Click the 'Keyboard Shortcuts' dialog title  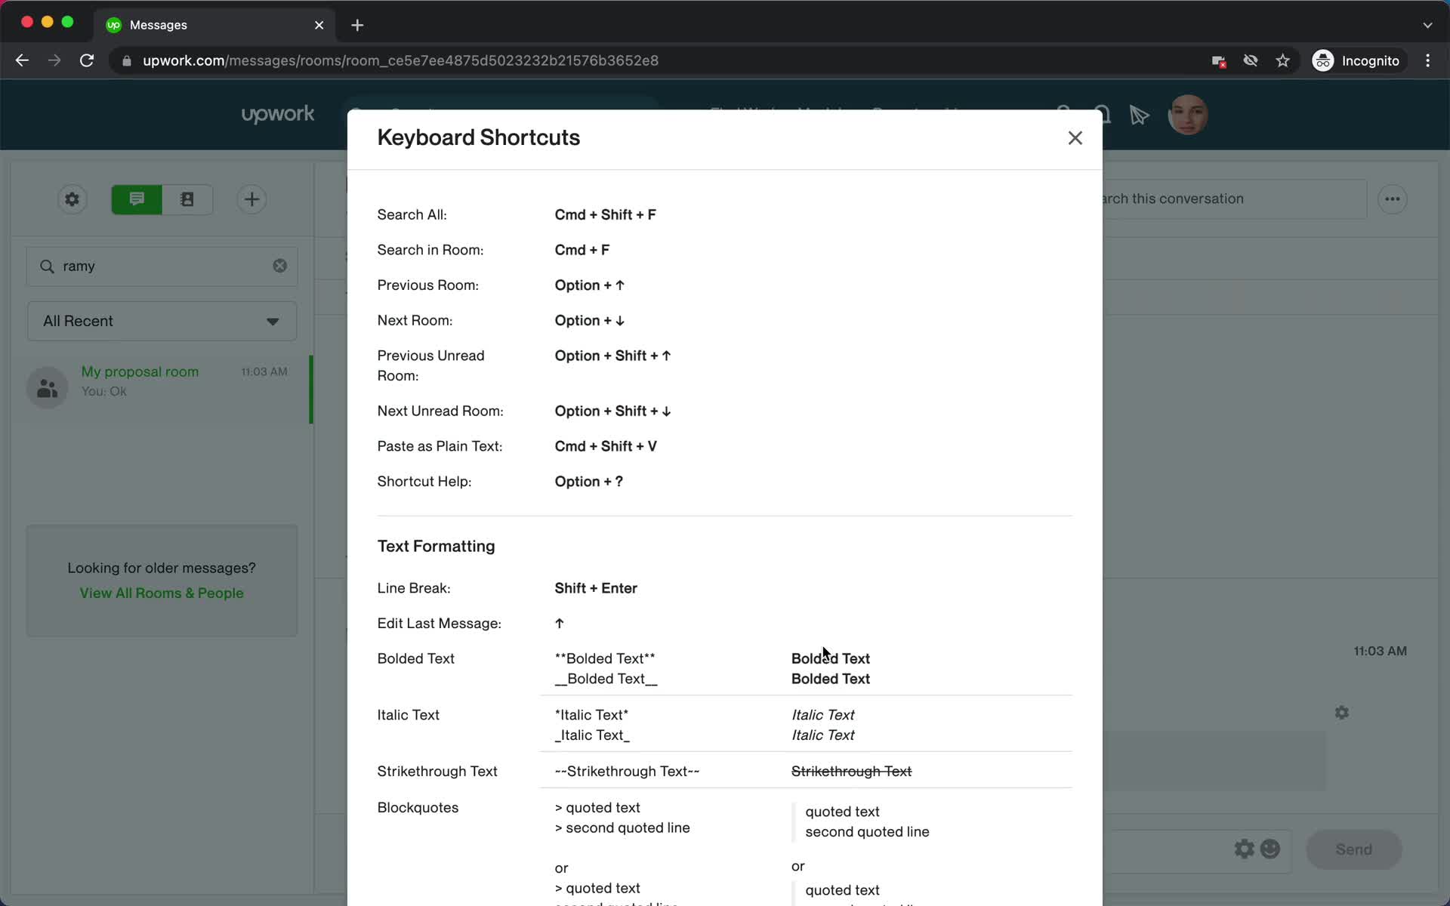point(479,137)
